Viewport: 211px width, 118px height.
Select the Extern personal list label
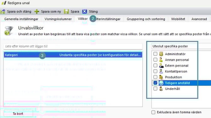click(x=177, y=65)
